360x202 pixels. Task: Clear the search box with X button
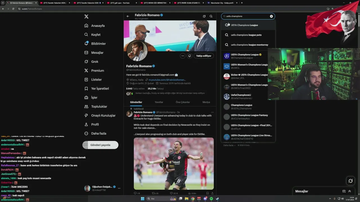tap(271, 16)
